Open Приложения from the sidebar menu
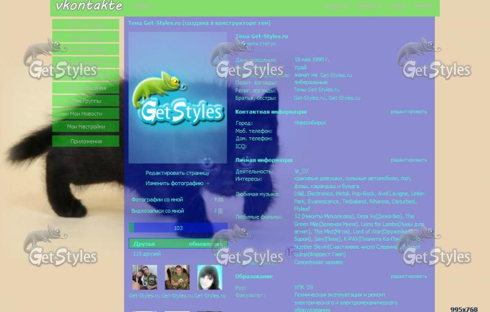This screenshot has height=312, width=490. click(86, 141)
